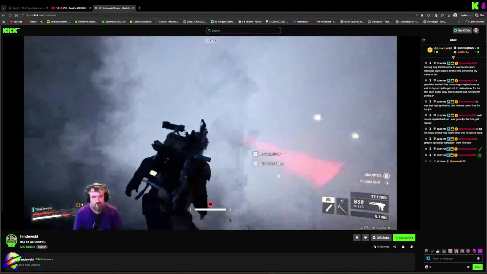487x274 pixels.
Task: Open the YouTube bookmark
Action: (x=16, y=22)
